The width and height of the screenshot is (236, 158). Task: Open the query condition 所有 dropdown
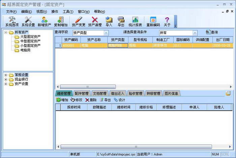point(195,33)
